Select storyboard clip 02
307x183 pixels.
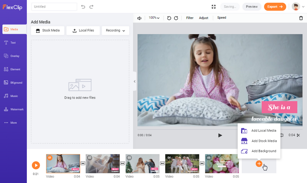[x=102, y=164]
